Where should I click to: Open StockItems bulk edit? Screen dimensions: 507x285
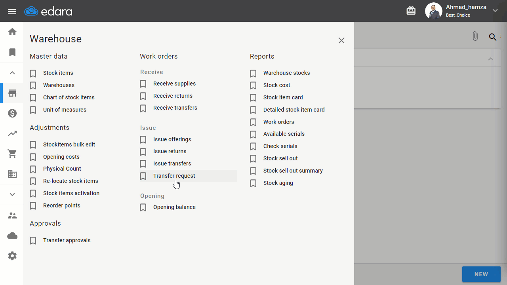(x=69, y=144)
